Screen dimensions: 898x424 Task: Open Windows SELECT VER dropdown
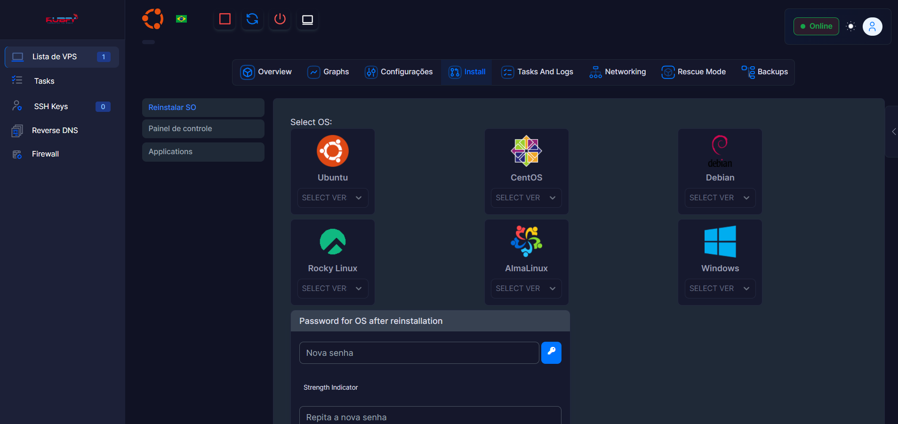[720, 289]
